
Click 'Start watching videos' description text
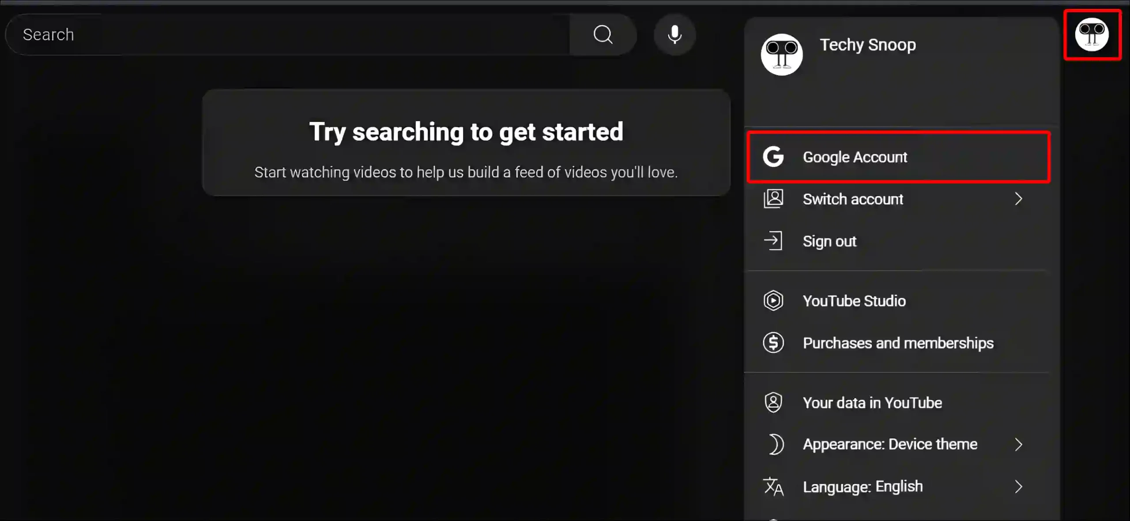click(x=466, y=172)
